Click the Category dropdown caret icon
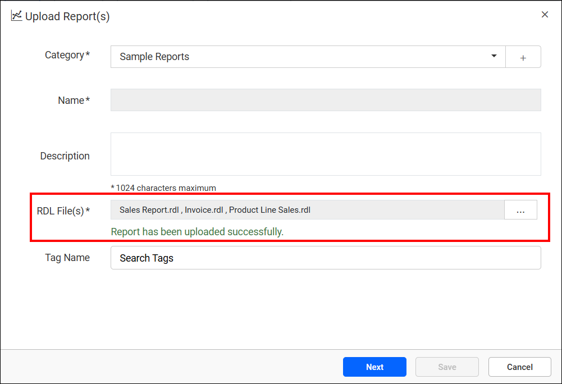The image size is (562, 384). [x=494, y=56]
